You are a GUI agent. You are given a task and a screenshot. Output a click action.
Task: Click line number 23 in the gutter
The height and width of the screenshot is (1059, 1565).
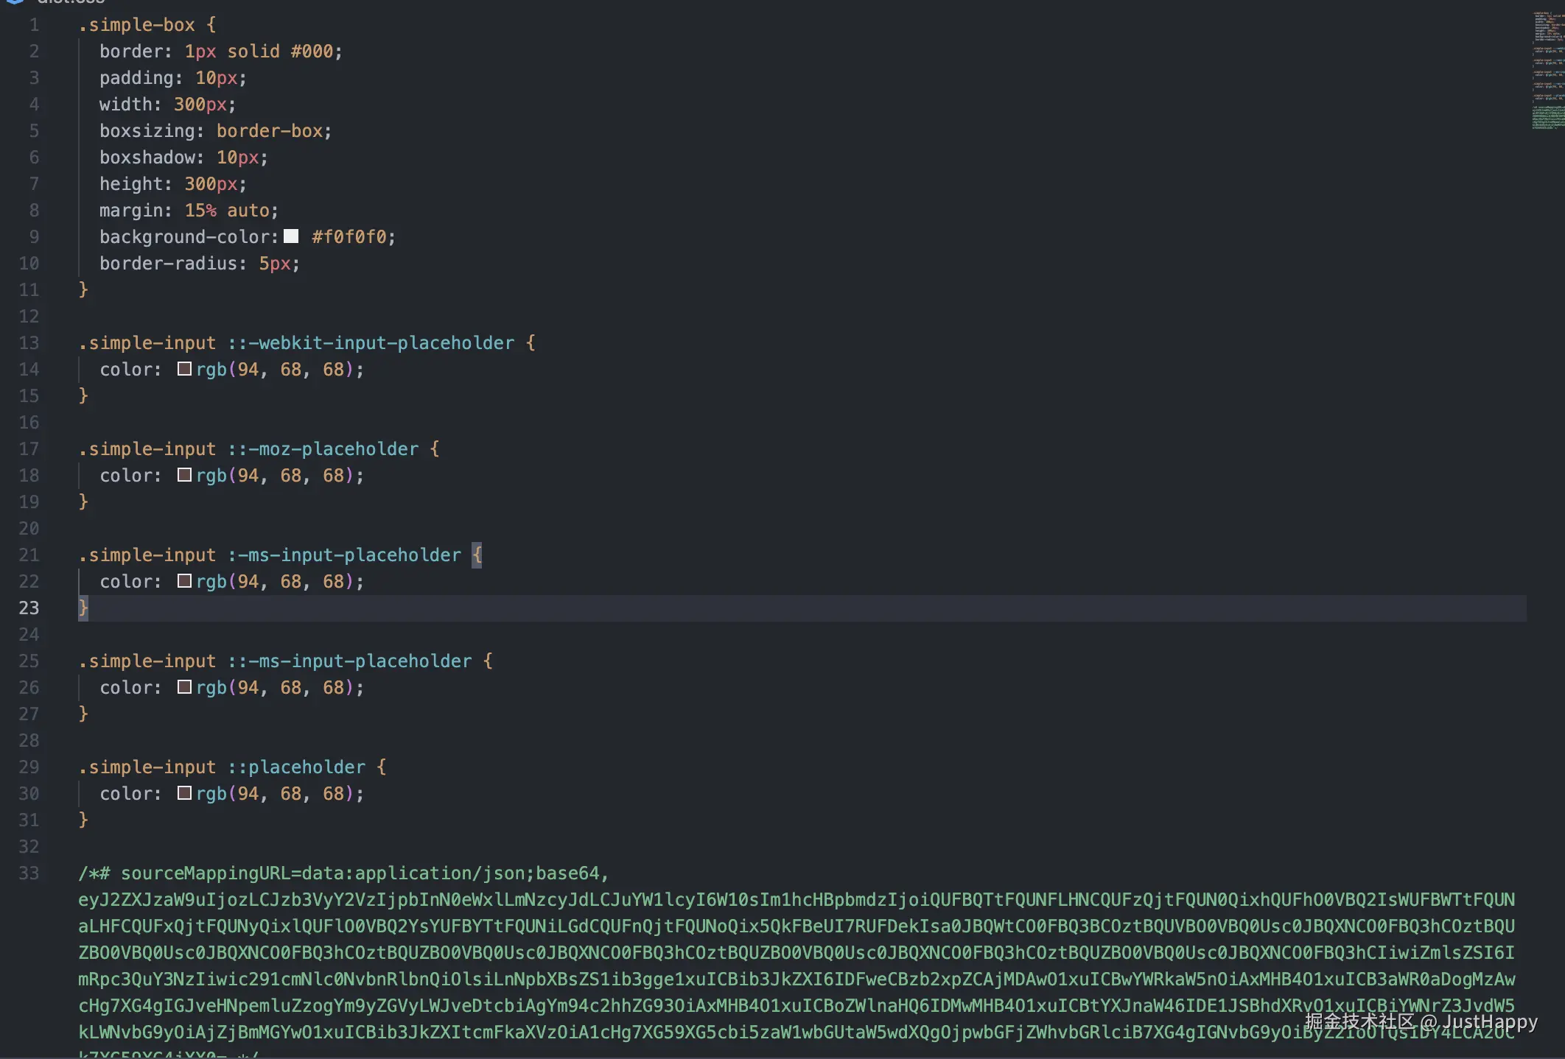click(29, 608)
